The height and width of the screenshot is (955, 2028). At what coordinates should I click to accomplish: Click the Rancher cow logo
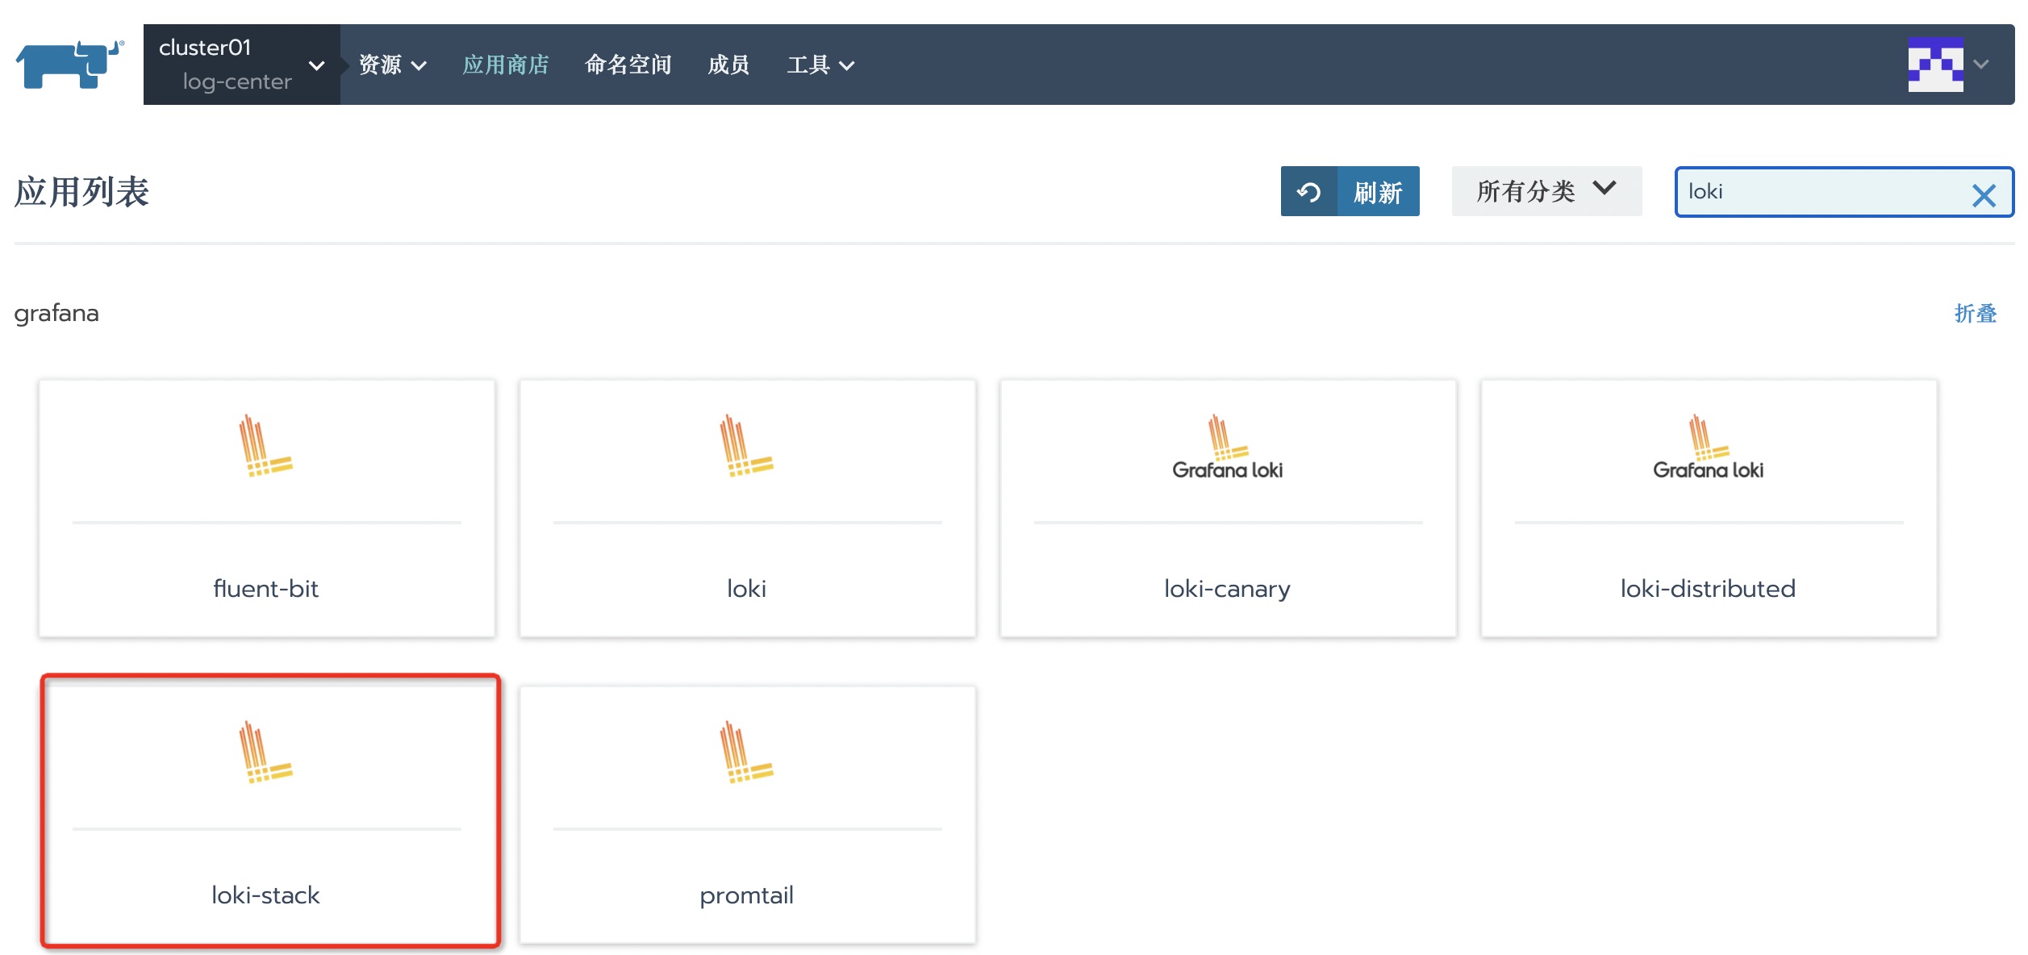[71, 65]
